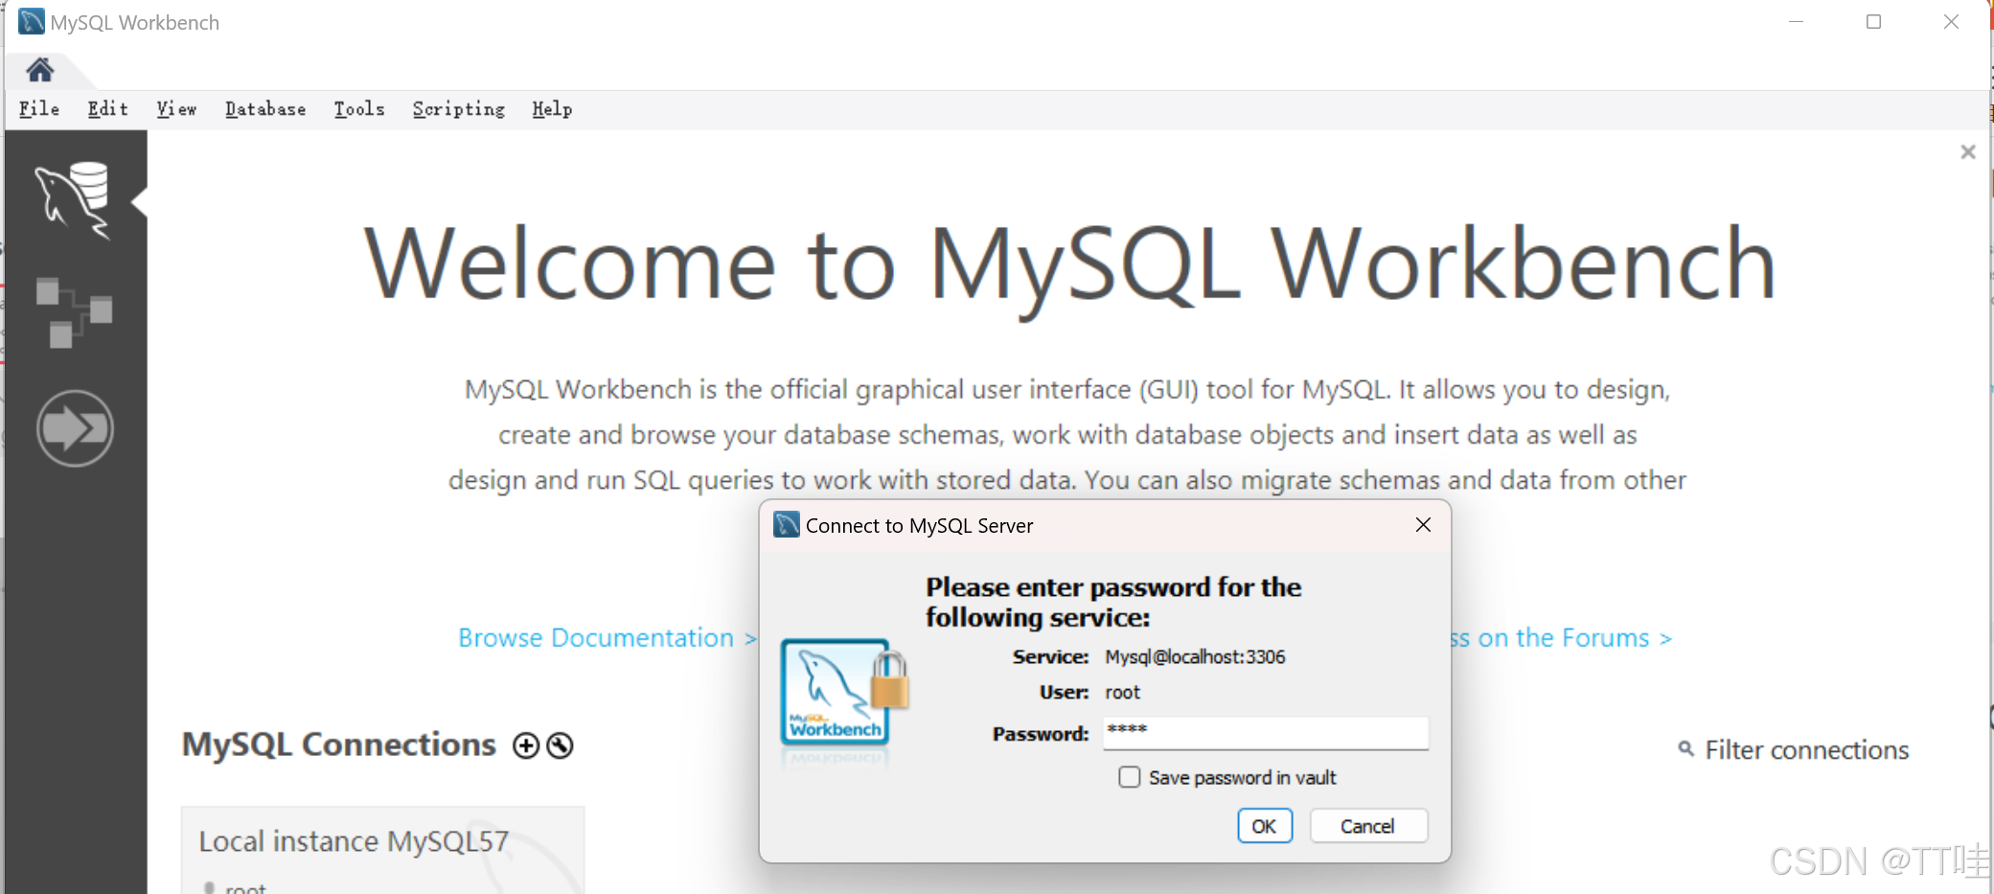Open the Tools menu
This screenshot has width=1994, height=894.
pos(359,109)
